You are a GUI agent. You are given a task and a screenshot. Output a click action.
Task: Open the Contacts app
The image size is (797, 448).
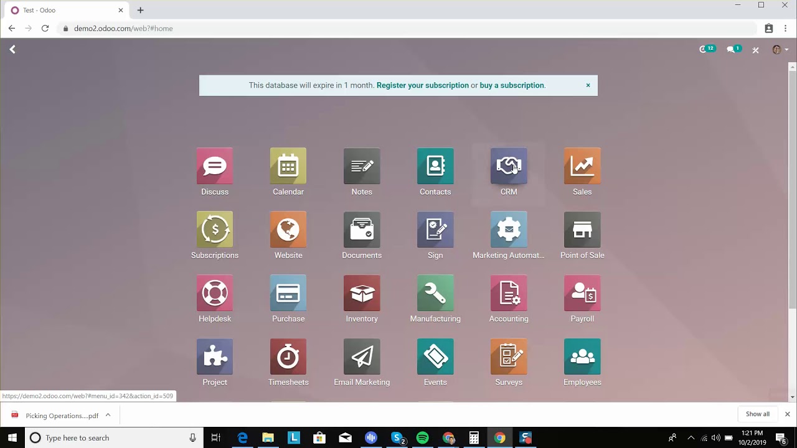435,166
